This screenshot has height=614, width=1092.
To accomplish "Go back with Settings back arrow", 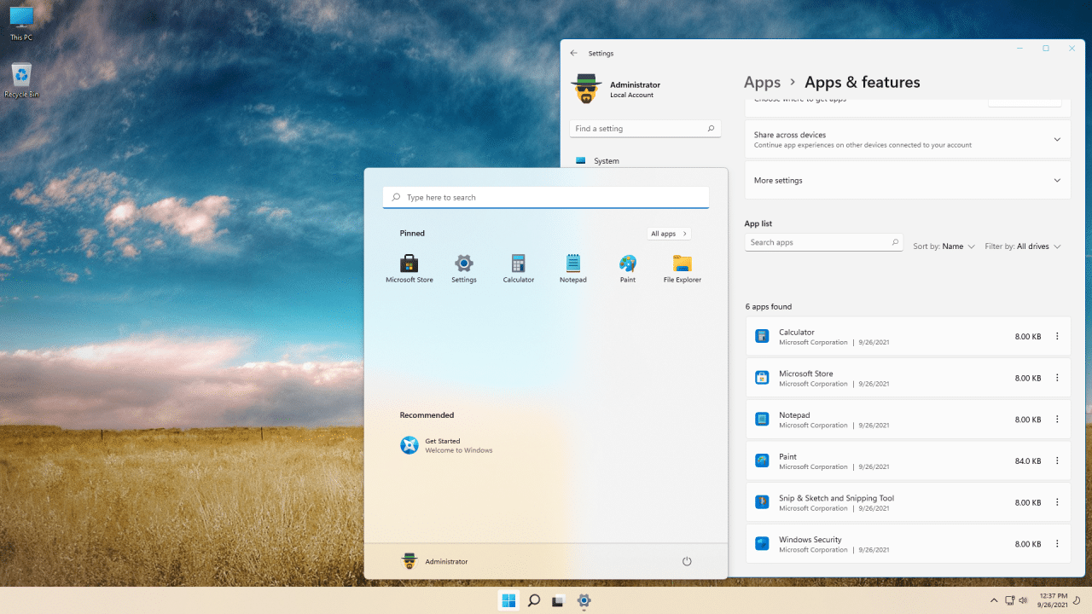I will pos(574,53).
